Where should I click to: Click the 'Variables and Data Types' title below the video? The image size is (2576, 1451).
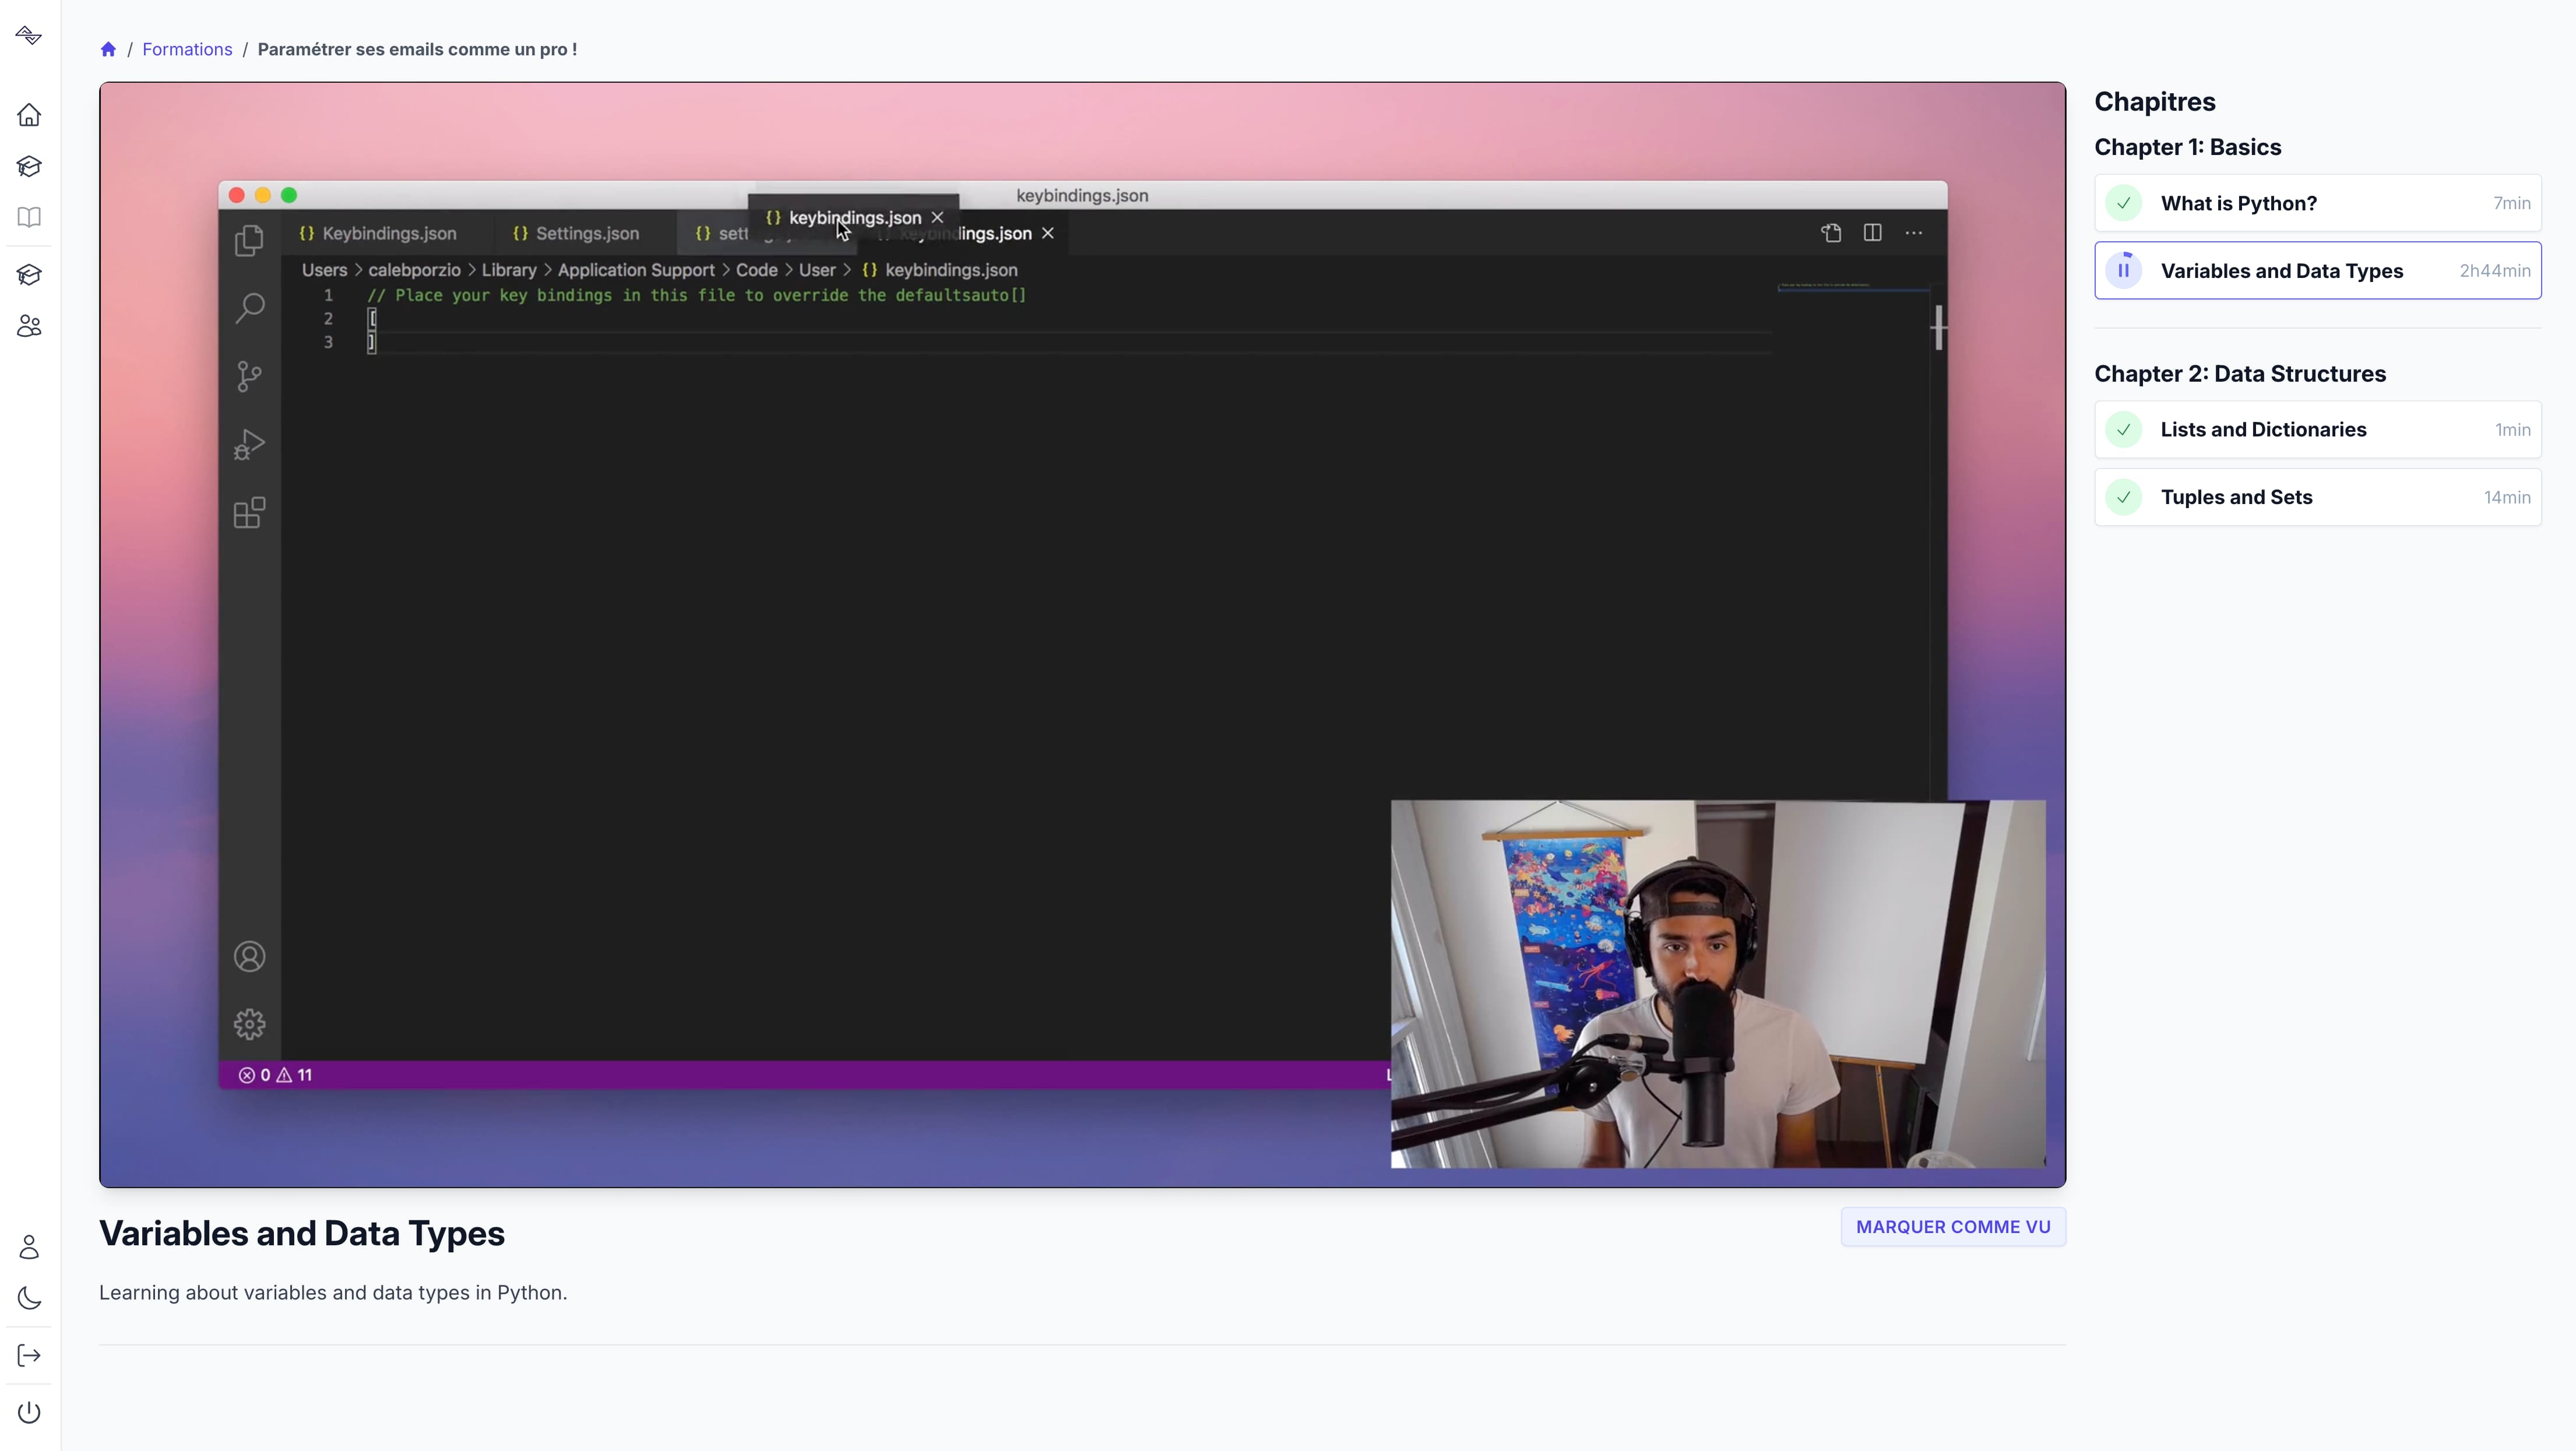[x=302, y=1233]
